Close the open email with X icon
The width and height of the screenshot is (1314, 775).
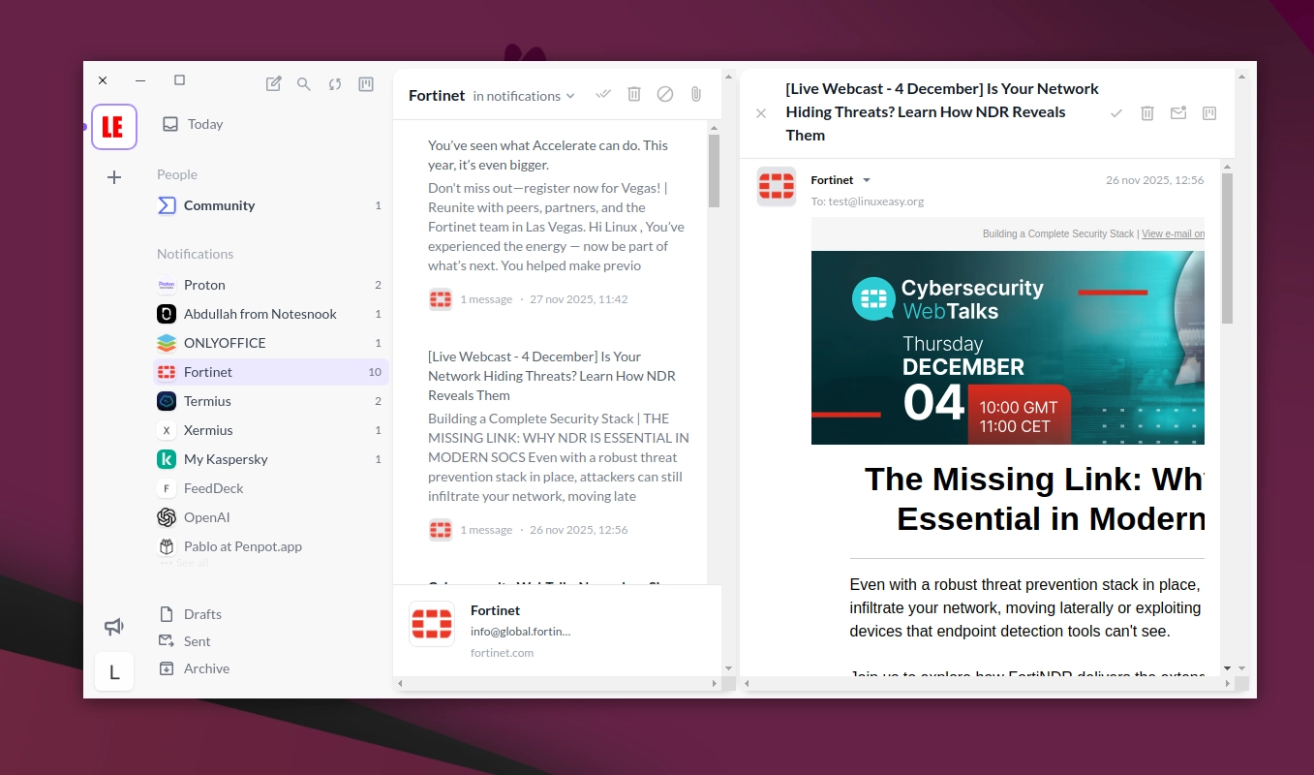pyautogui.click(x=761, y=113)
